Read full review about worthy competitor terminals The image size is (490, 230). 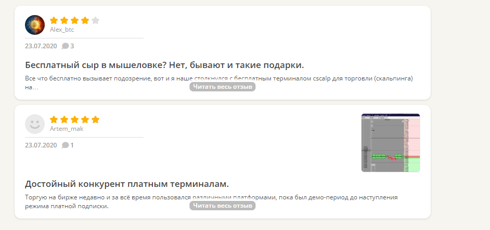[223, 206]
